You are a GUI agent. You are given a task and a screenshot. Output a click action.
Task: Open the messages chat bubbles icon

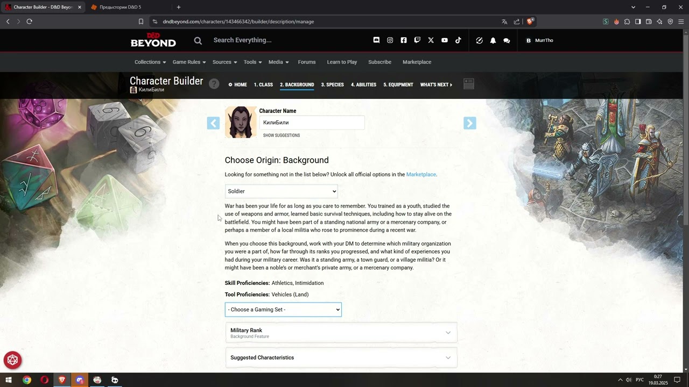click(x=507, y=40)
